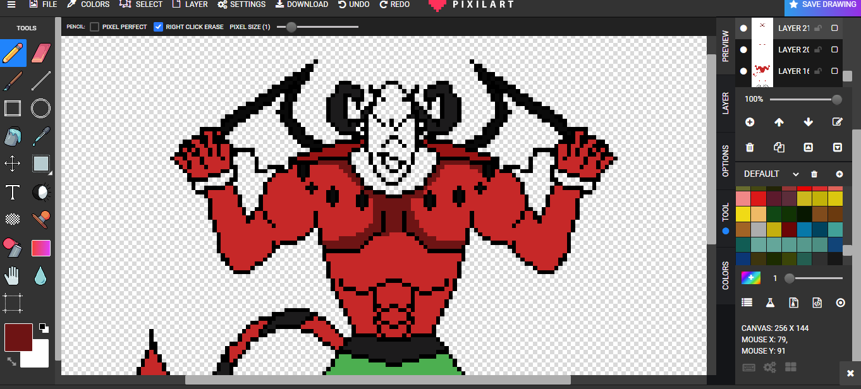Image resolution: width=861 pixels, height=389 pixels.
Task: Enable the Pixel Perfect checkbox
Action: click(94, 27)
